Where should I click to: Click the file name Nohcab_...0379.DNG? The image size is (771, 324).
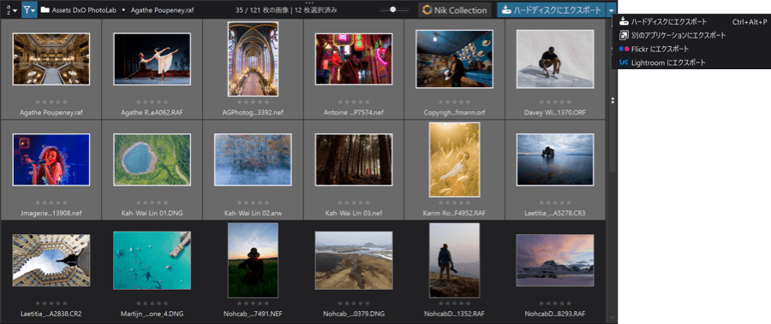(354, 314)
